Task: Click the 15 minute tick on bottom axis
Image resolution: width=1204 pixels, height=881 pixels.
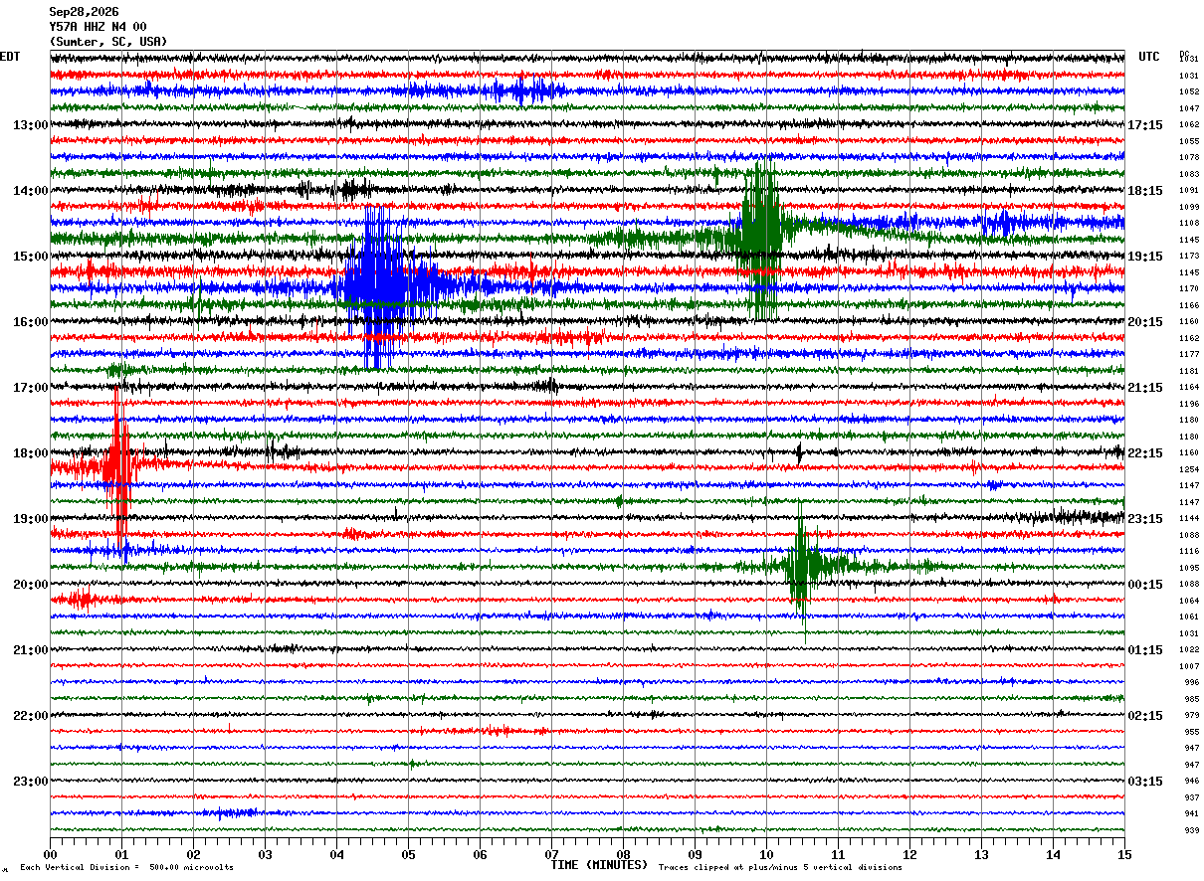Action: pos(1124,854)
